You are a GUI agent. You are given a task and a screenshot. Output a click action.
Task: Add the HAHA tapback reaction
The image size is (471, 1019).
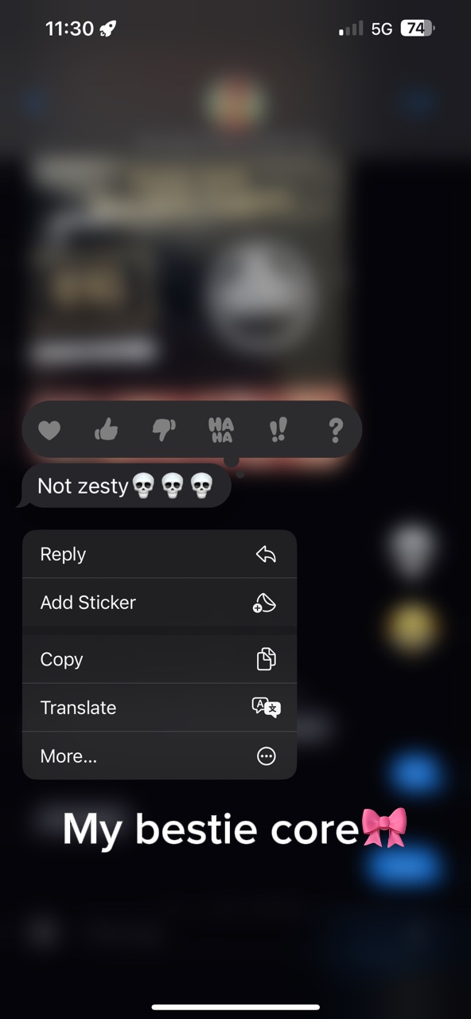coord(221,430)
